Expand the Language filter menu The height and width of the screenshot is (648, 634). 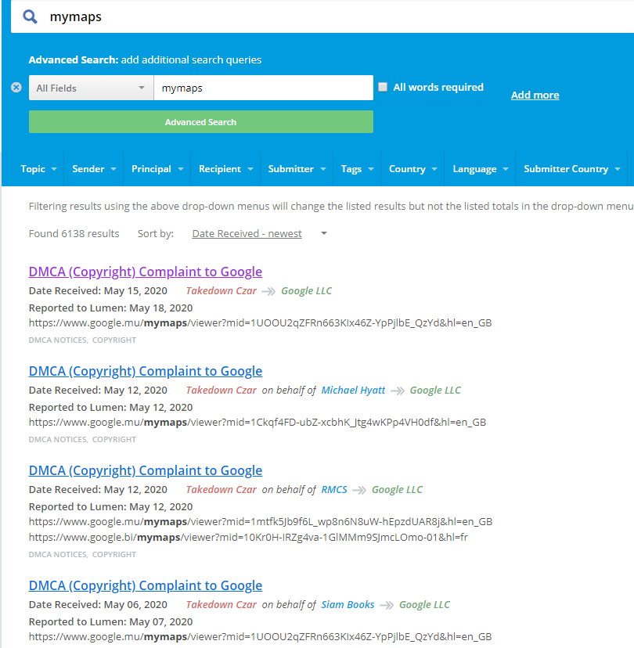(x=480, y=169)
